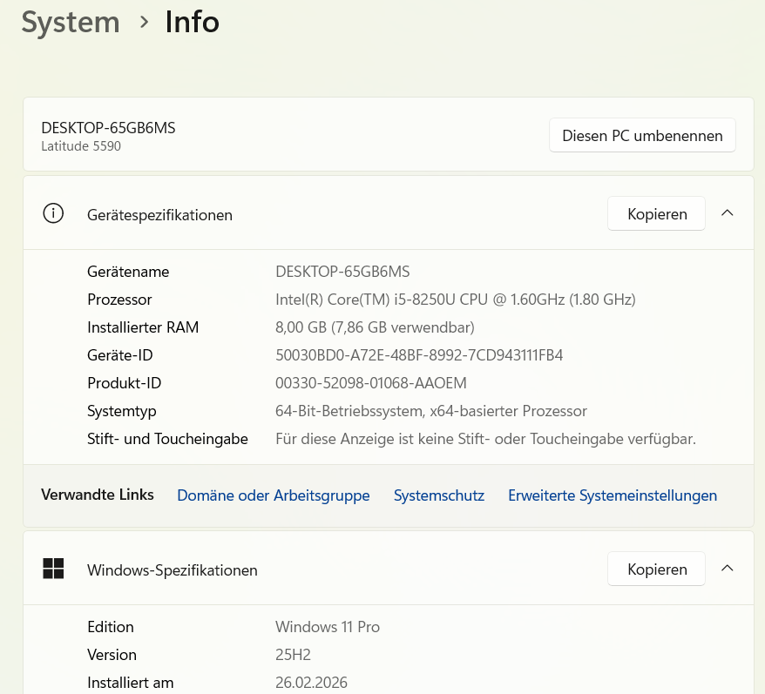Click the 'Verwandte Links' label
Viewport: 765px width, 694px height.
pos(98,495)
